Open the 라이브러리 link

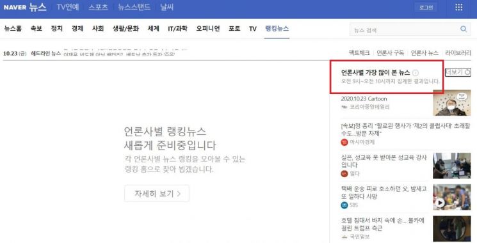pyautogui.click(x=458, y=53)
